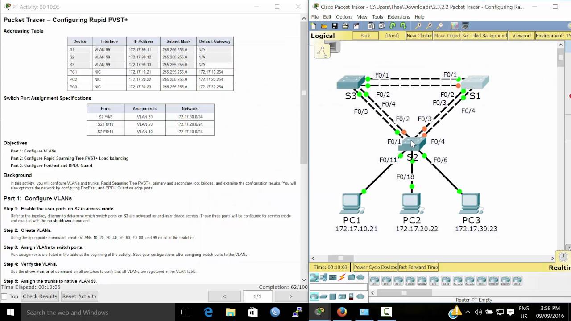Click the Copy toolbar icon
Image resolution: width=571 pixels, height=321 pixels.
371,26
